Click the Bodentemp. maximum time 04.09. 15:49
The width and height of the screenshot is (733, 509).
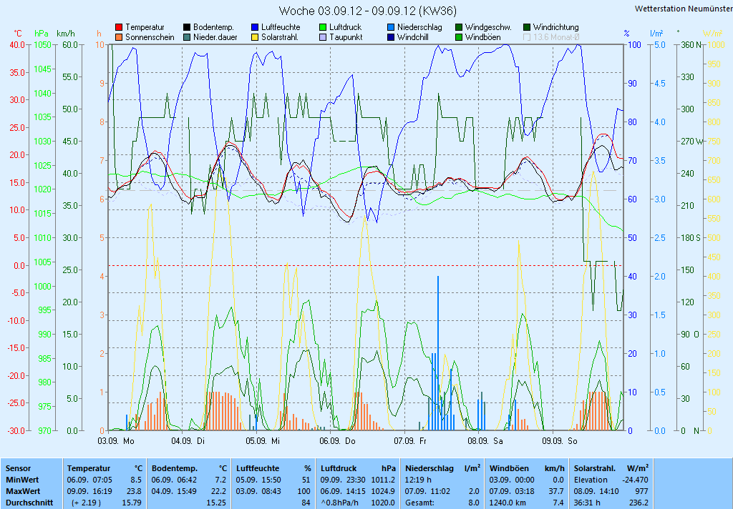(174, 491)
